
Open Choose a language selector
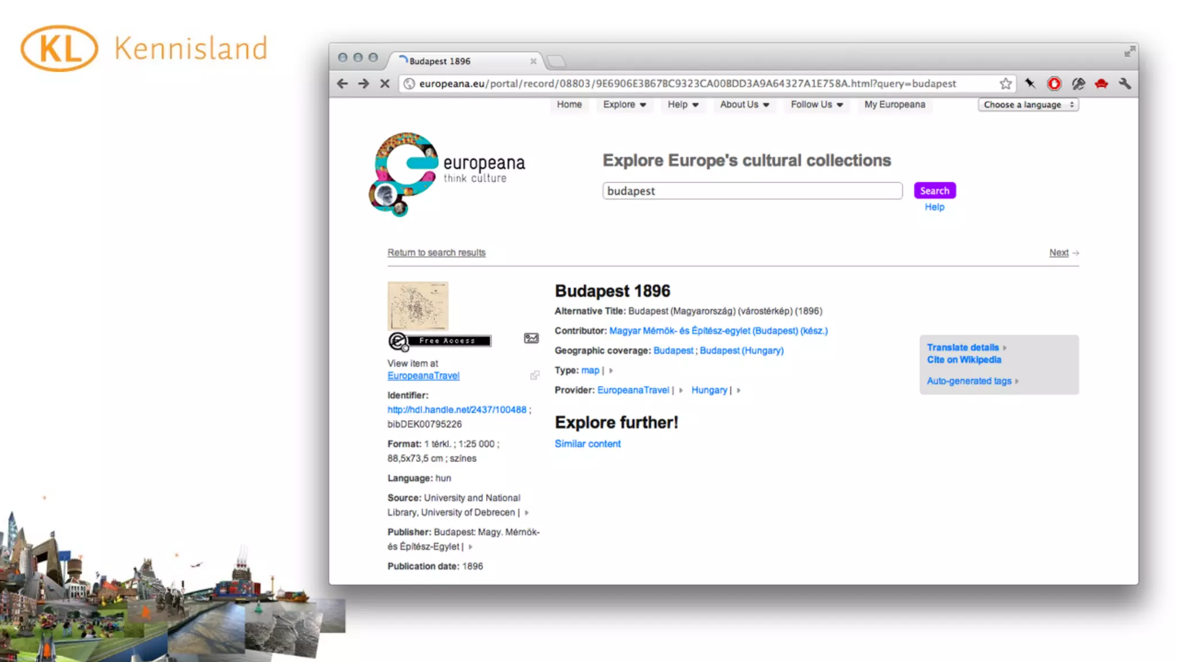[1028, 105]
